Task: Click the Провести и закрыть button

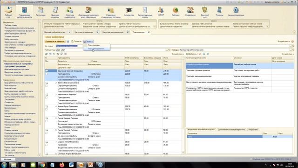Action: pos(55,42)
